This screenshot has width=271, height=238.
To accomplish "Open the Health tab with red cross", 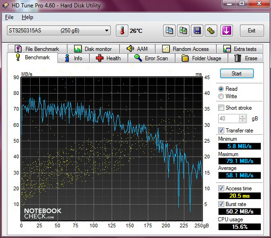I will coord(108,58).
